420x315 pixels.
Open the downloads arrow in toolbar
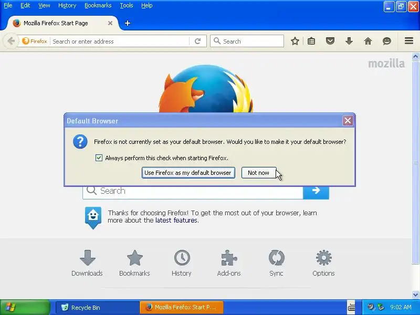click(x=349, y=41)
